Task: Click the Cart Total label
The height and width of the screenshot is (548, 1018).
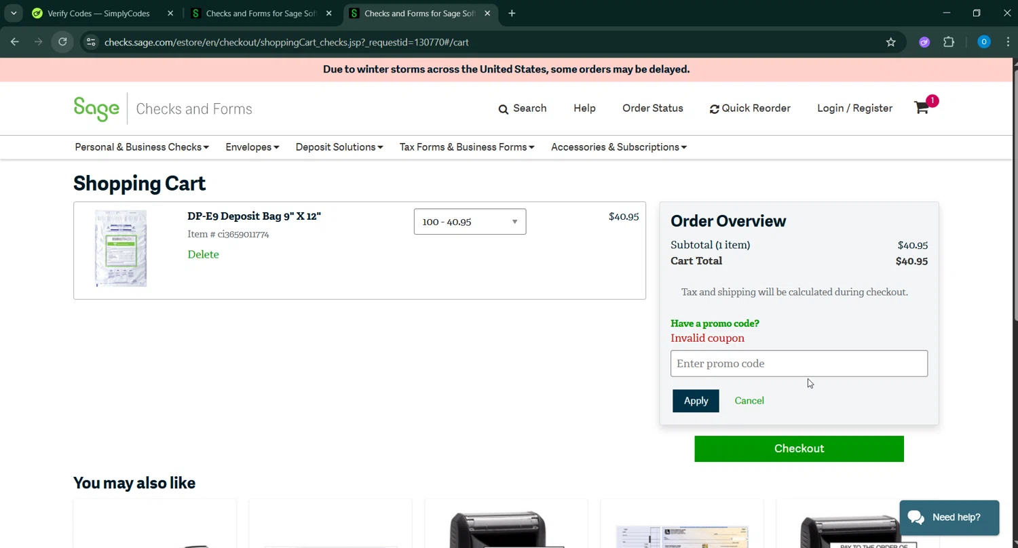Action: [696, 261]
